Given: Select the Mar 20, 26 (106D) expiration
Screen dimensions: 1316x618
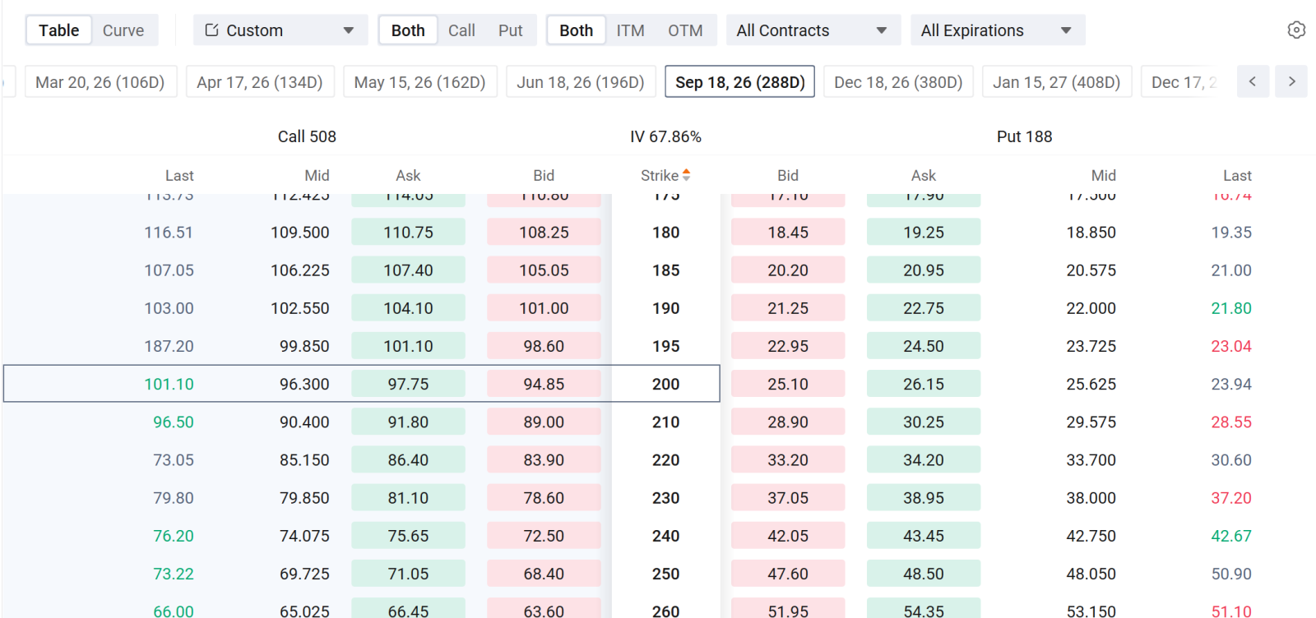Looking at the screenshot, I should pos(100,81).
